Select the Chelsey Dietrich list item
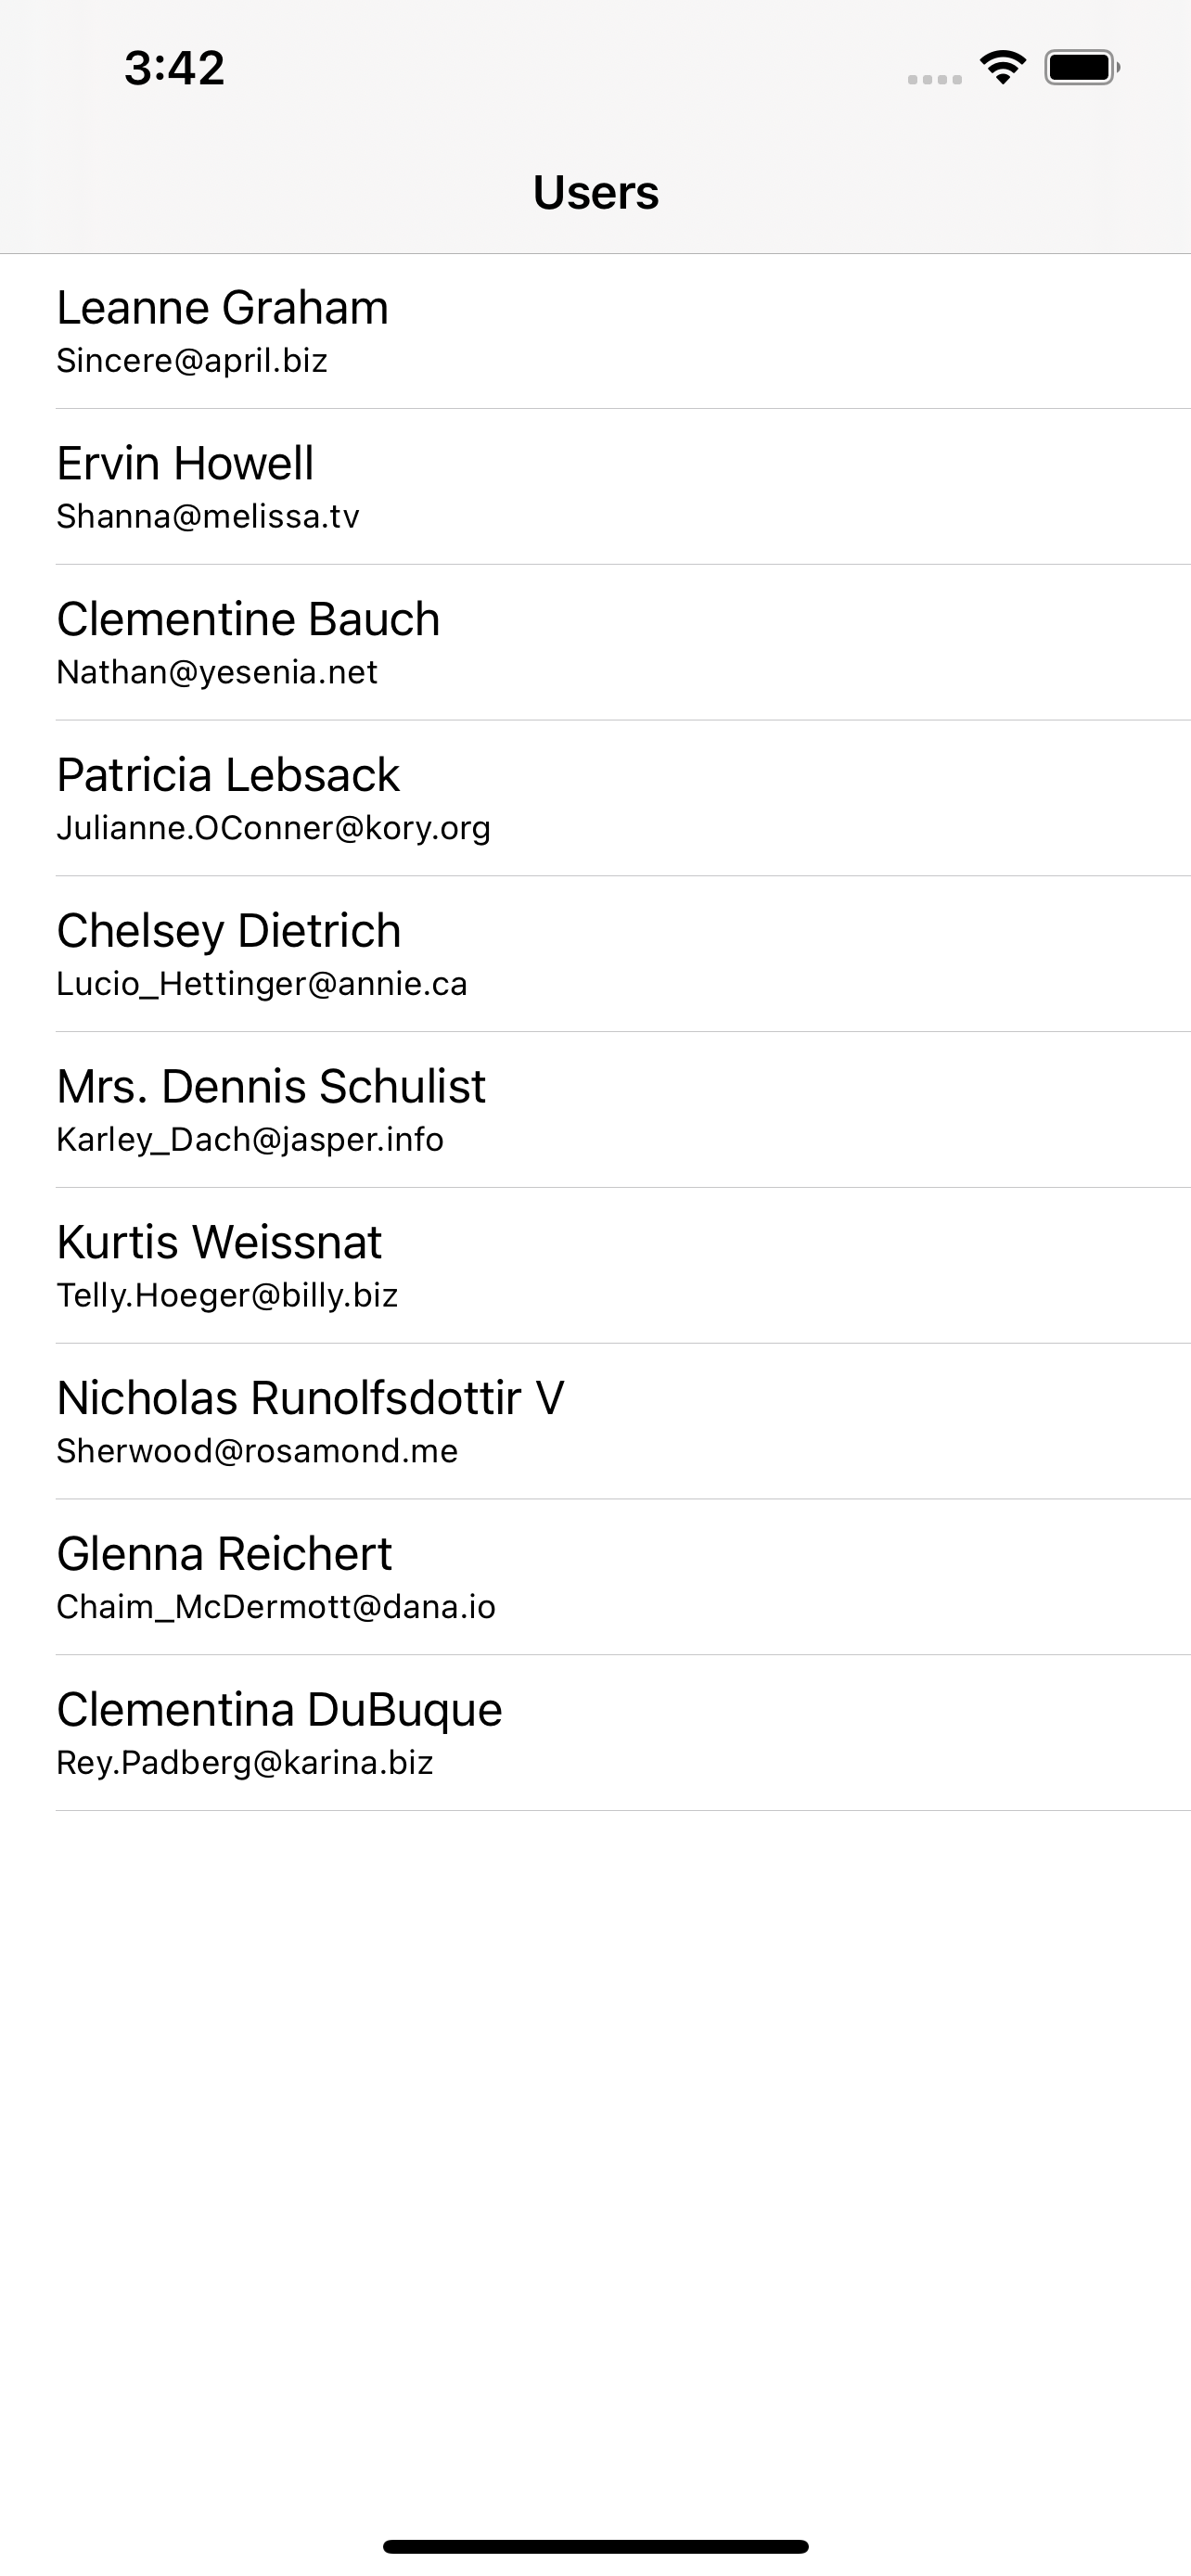1191x2576 pixels. [596, 955]
